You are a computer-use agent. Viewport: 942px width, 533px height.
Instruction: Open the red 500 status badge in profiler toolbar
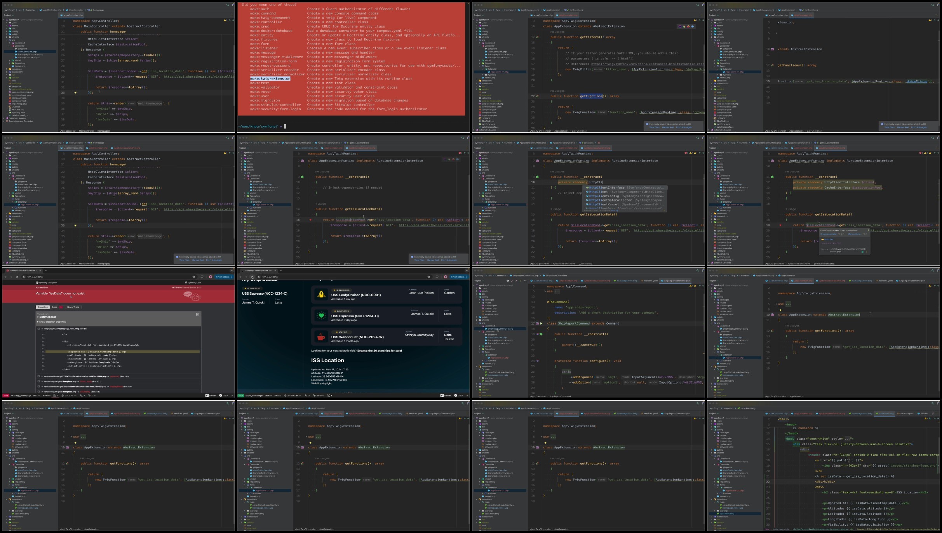(6, 396)
